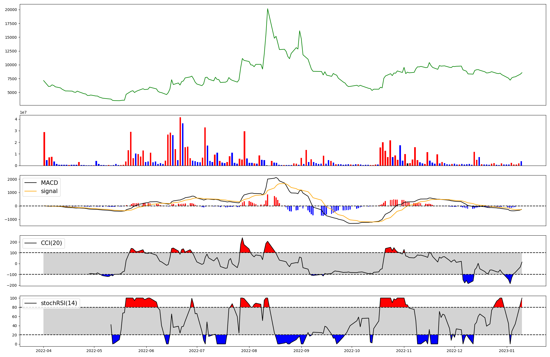Click the highest CCI peak above 200
The width and height of the screenshot is (550, 357).
242,238
